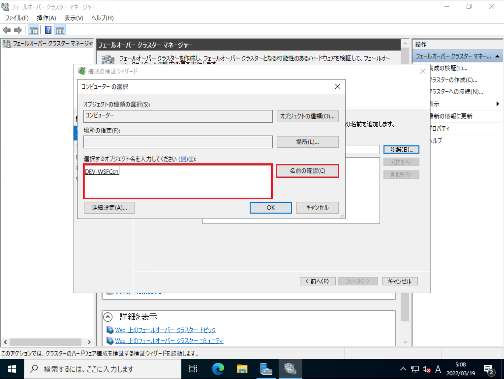This screenshot has width=504, height=379.
Task: Click the Failover Cluster Manager taskbar icon
Action: coord(290,369)
